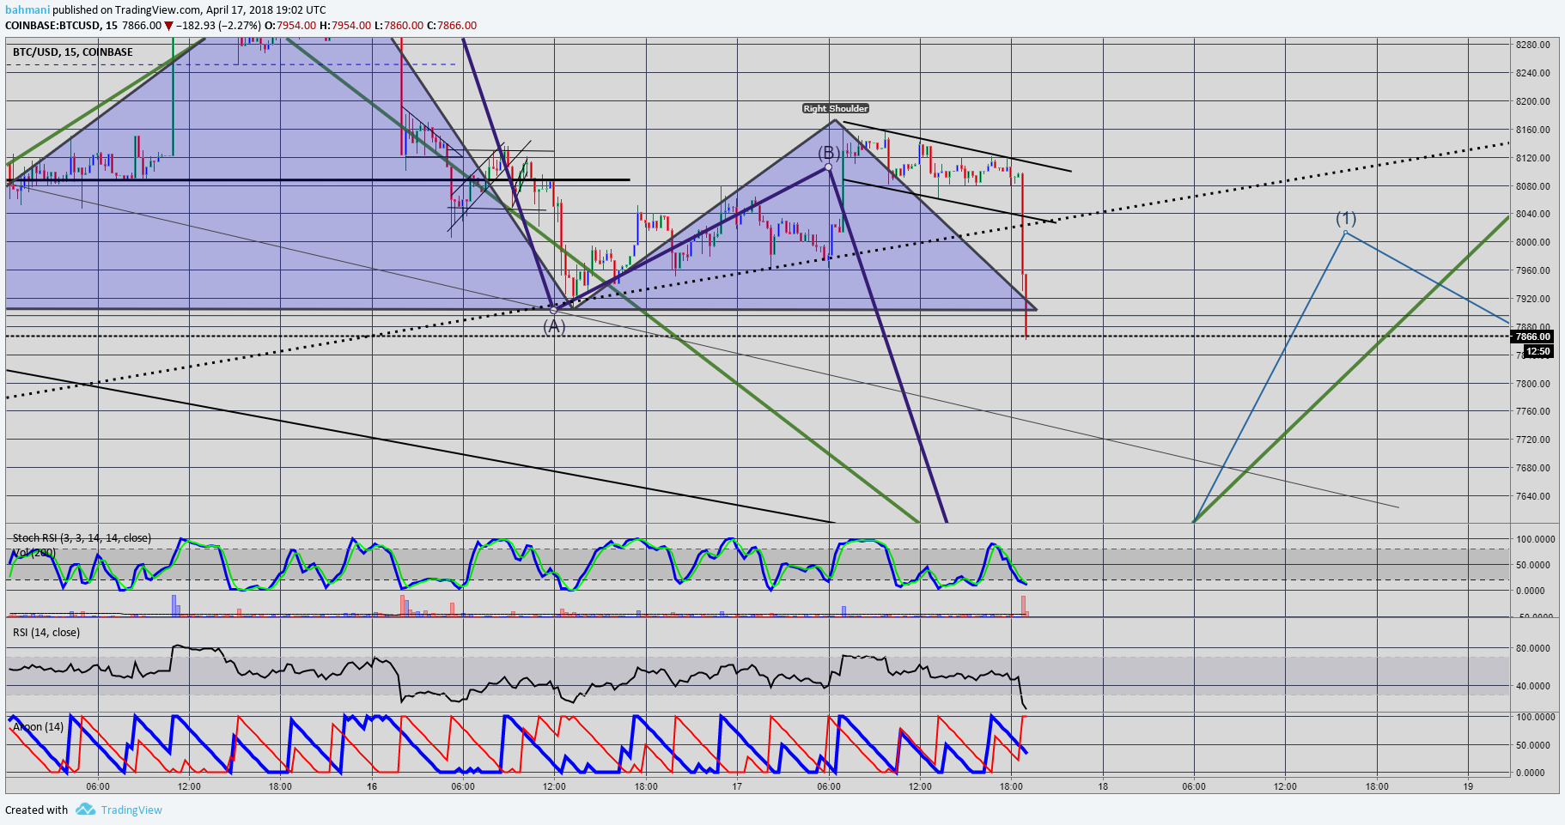This screenshot has height=825, width=1565.
Task: Click the (1) projection point label
Action: click(x=1345, y=218)
